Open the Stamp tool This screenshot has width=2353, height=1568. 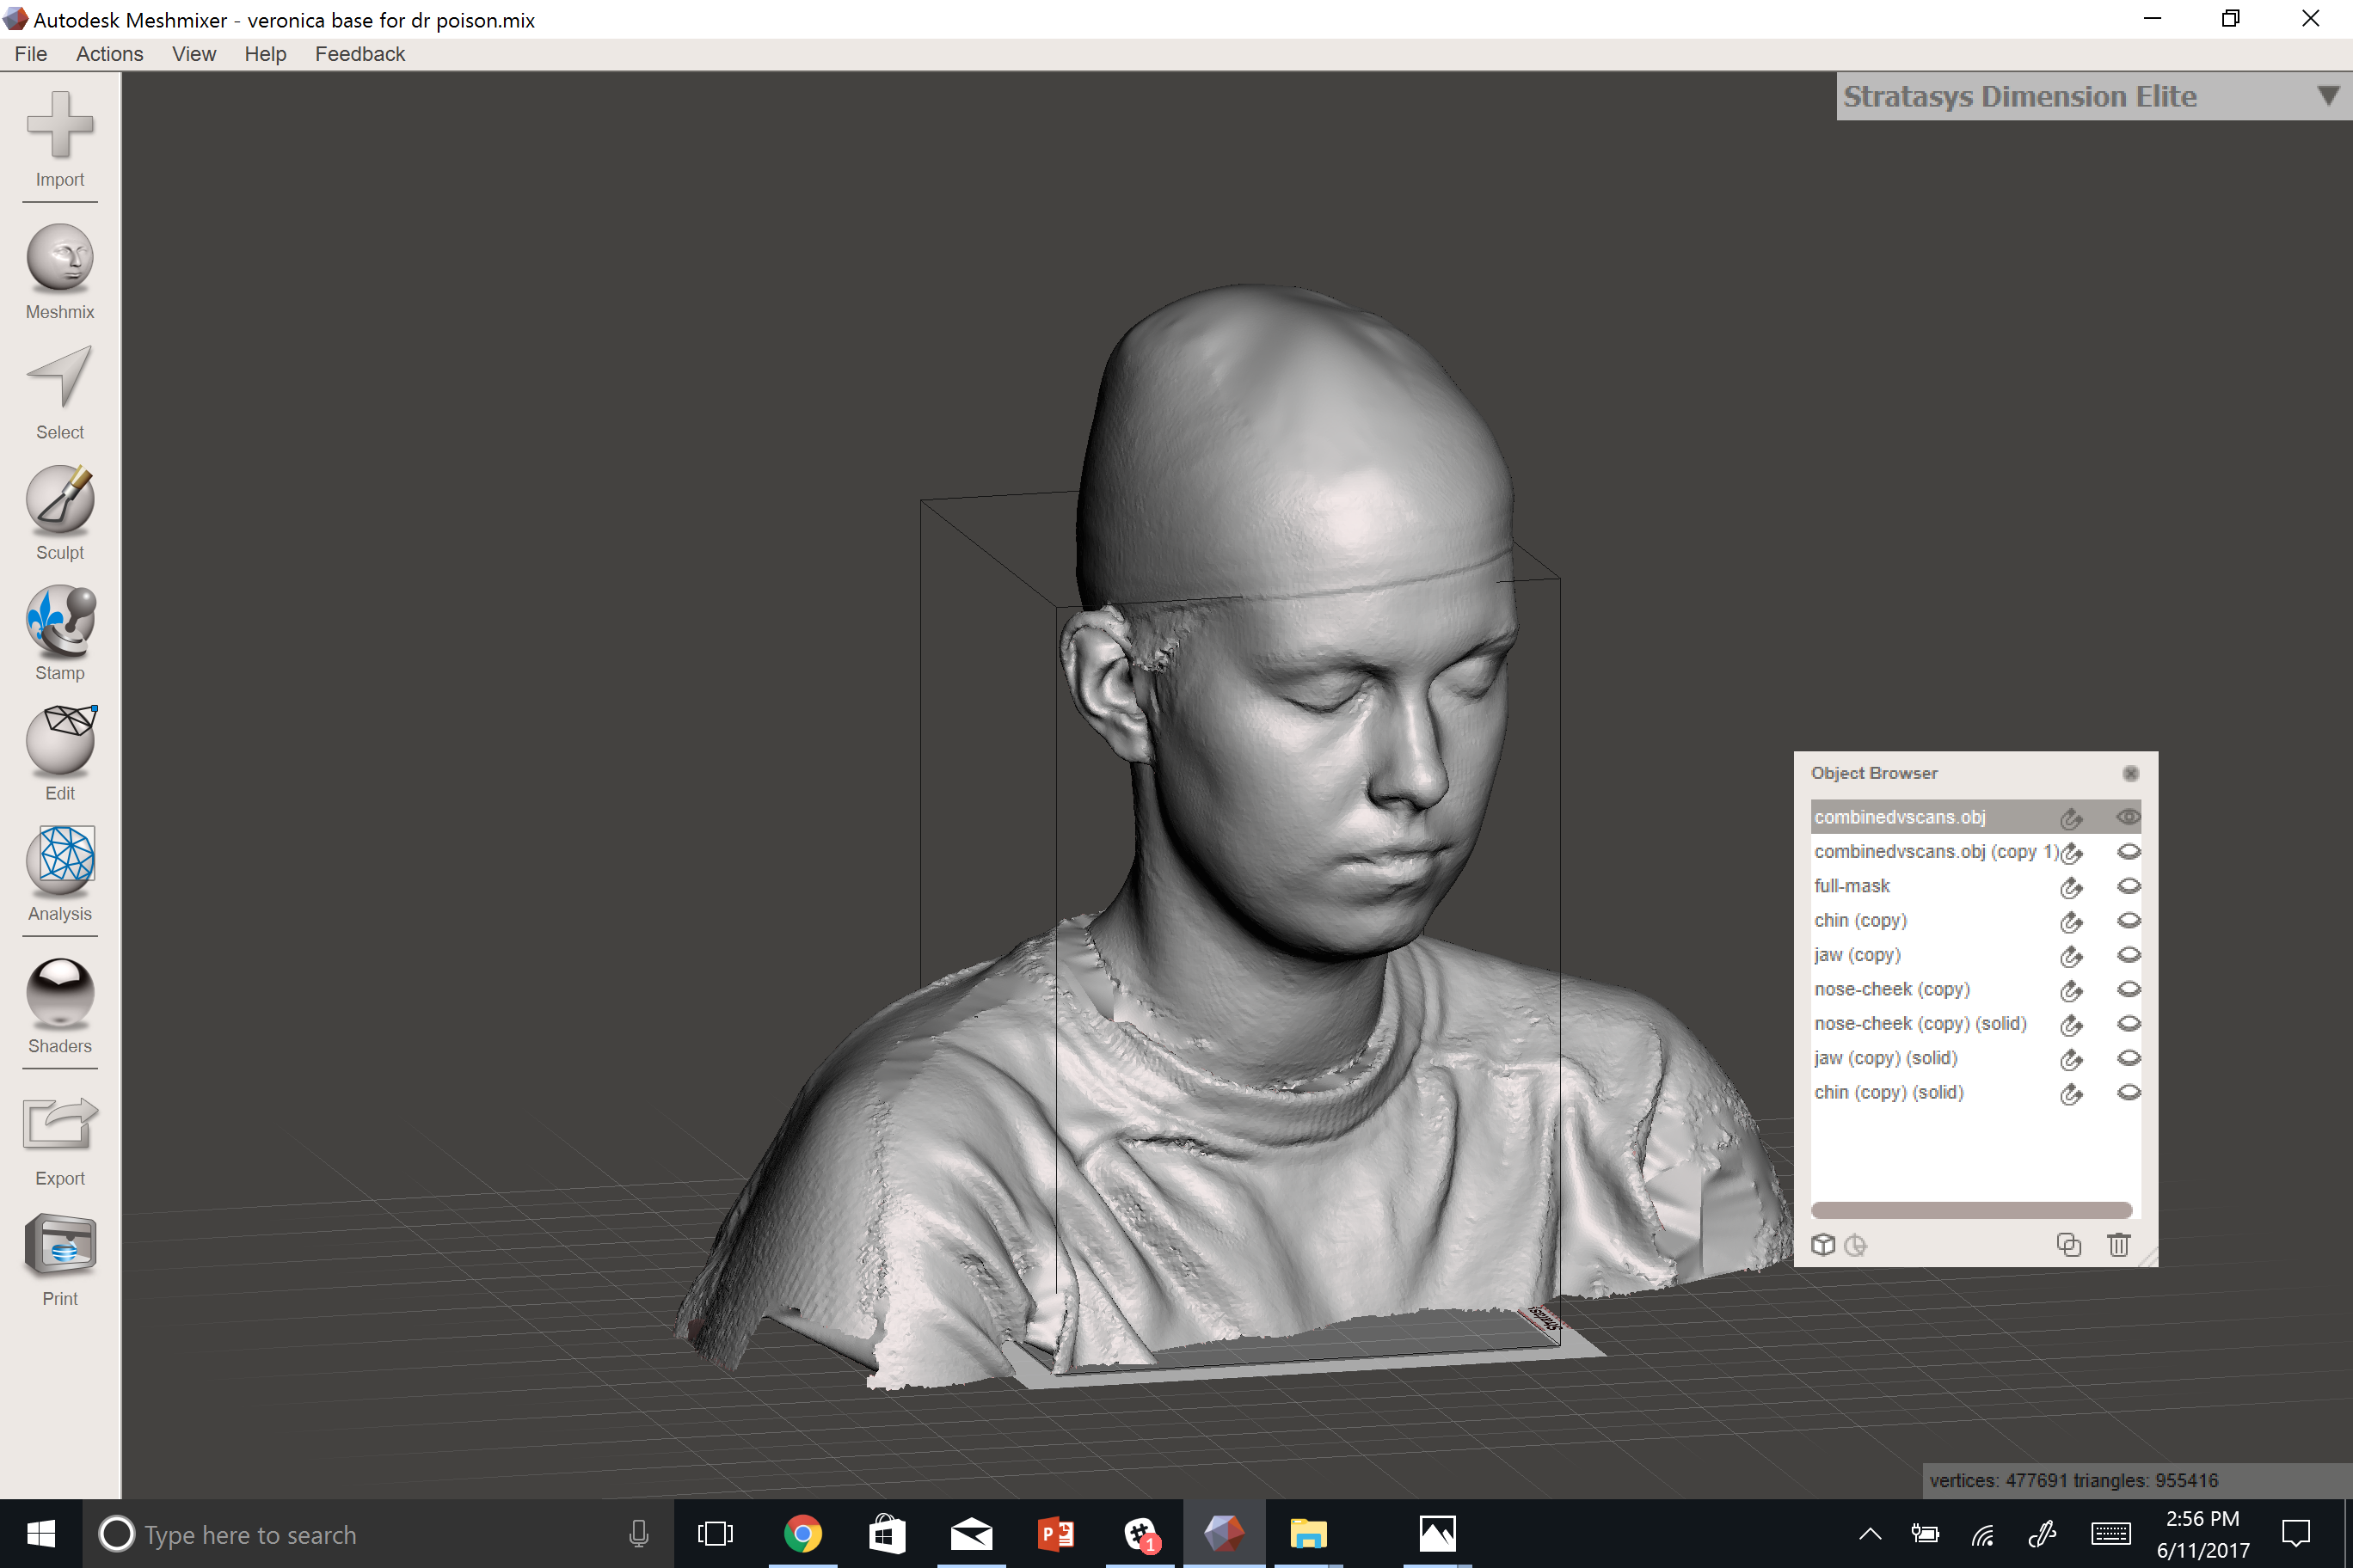pos(60,619)
